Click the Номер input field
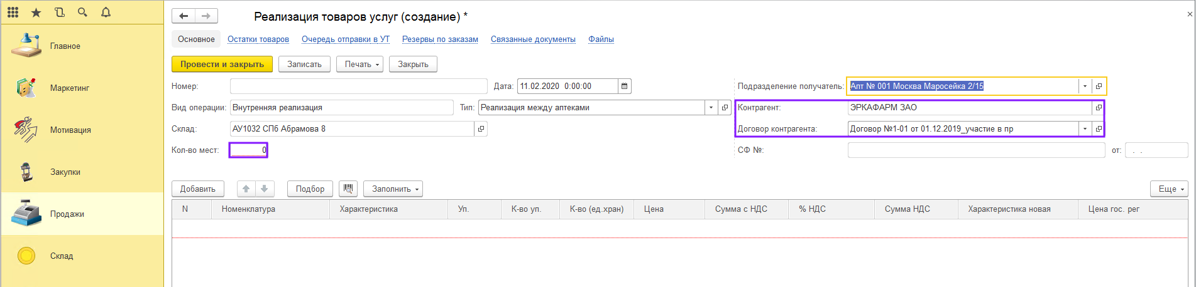 [x=358, y=86]
